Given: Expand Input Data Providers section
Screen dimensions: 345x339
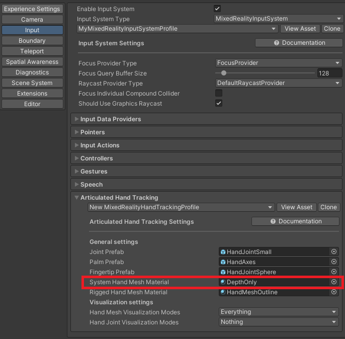Looking at the screenshot, I should pos(206,119).
